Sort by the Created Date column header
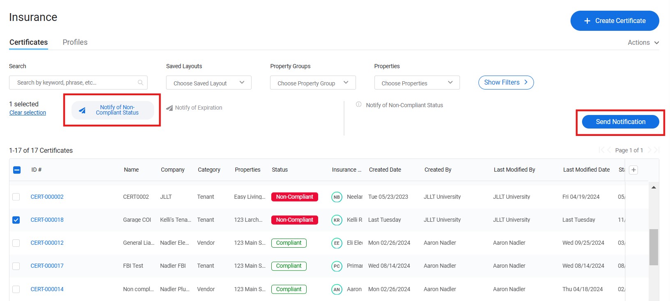Image resolution: width=670 pixels, height=301 pixels. (x=385, y=170)
